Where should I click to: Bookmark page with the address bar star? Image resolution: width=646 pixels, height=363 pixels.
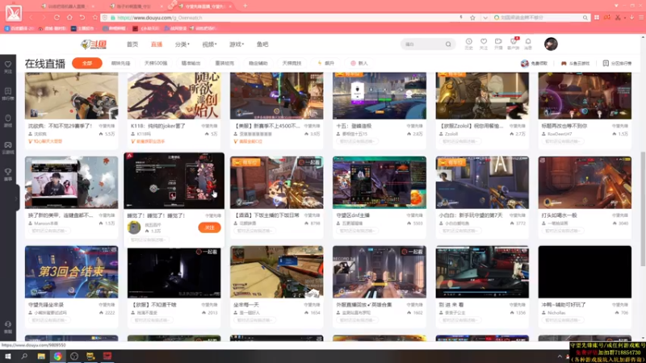472,18
